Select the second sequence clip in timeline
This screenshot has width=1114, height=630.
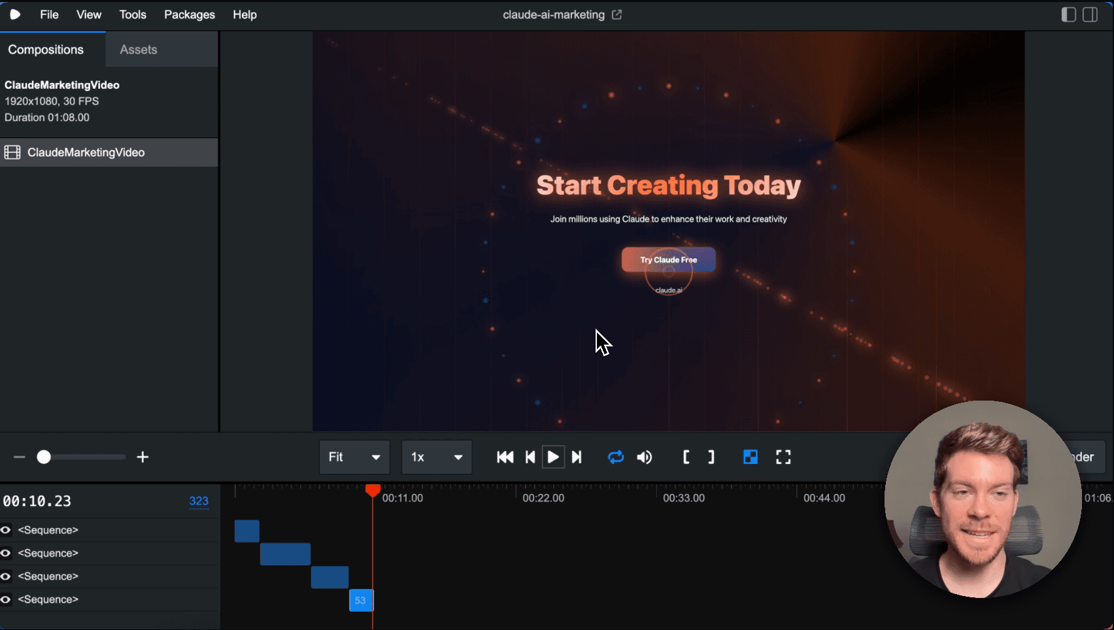(x=285, y=554)
